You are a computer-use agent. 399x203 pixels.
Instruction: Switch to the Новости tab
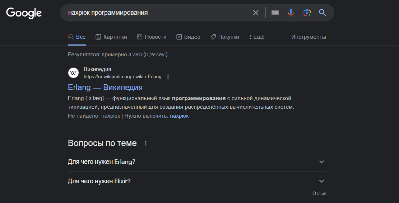click(152, 37)
